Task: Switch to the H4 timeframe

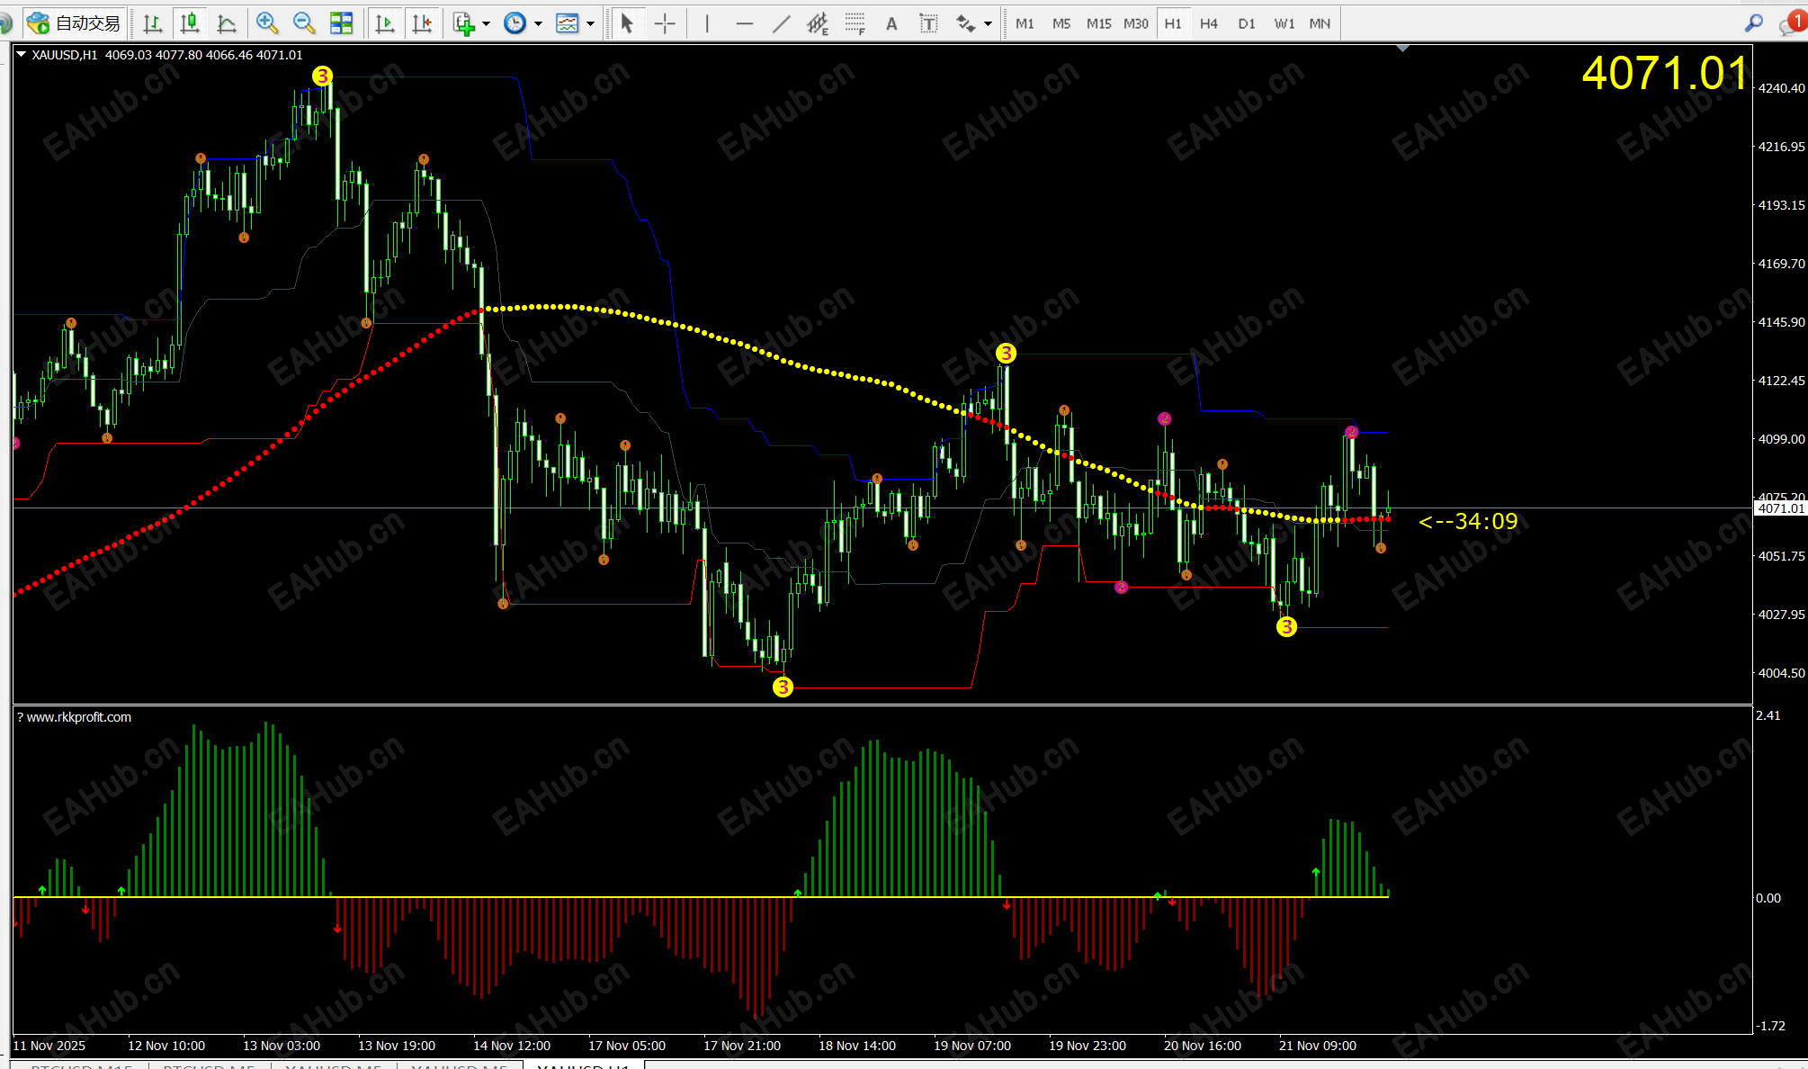Action: pos(1208,23)
